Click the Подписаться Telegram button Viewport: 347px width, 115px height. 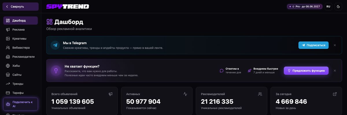(313, 45)
